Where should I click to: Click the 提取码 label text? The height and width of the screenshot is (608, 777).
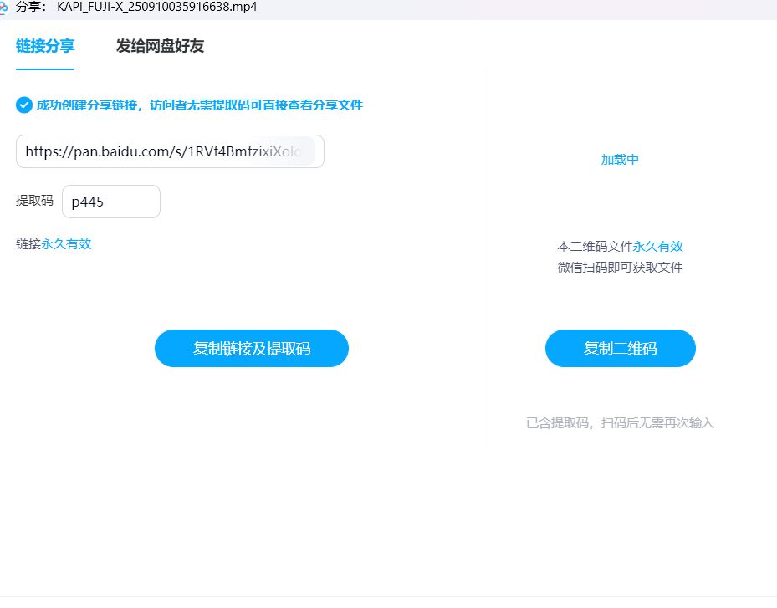34,201
